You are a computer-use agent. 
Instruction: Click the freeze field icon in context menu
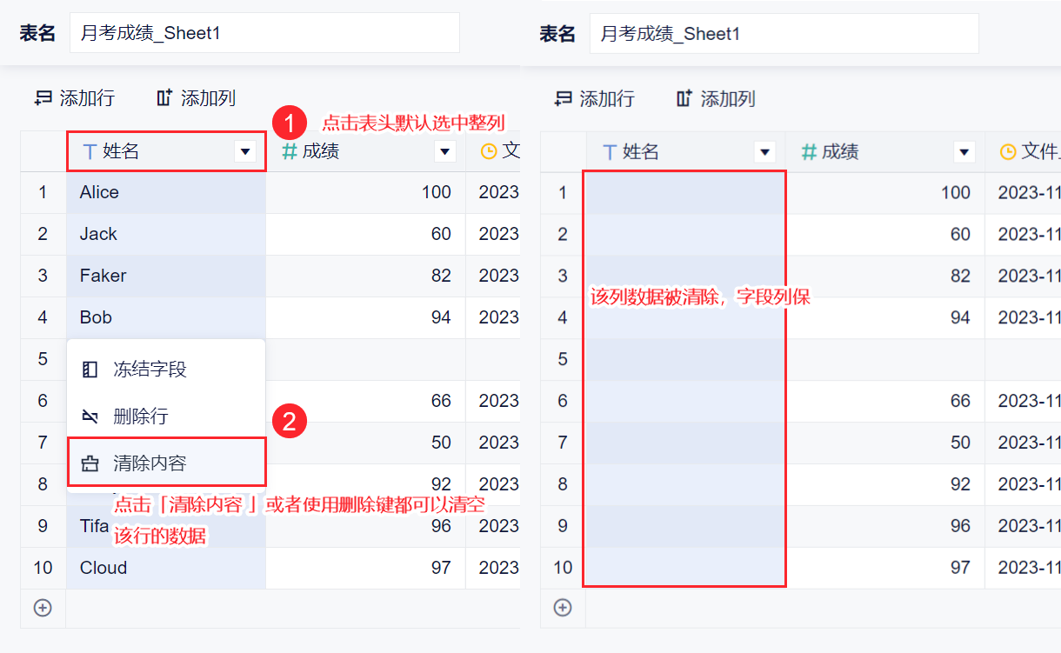[x=90, y=370]
